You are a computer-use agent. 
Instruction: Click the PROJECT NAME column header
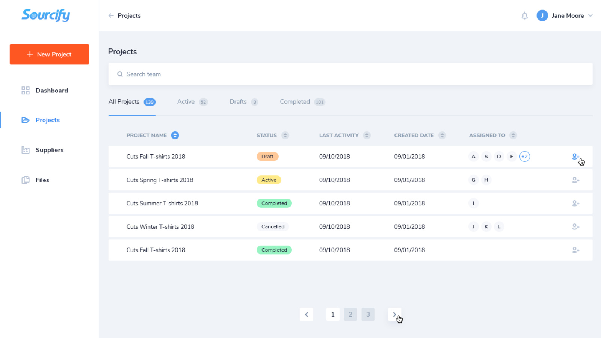pyautogui.click(x=146, y=135)
